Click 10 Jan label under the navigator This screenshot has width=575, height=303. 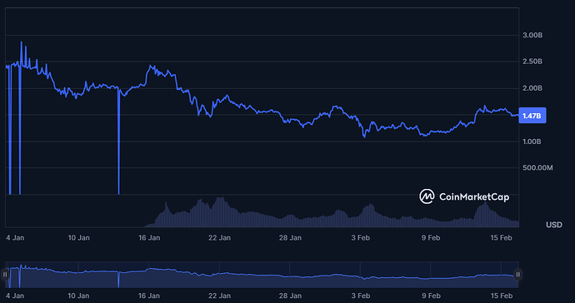coord(79,296)
